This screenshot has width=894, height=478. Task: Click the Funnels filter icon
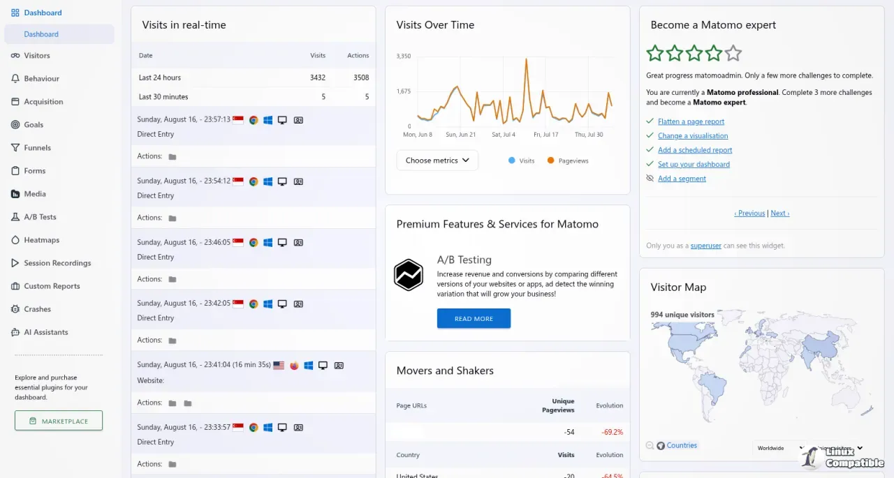[x=15, y=148]
